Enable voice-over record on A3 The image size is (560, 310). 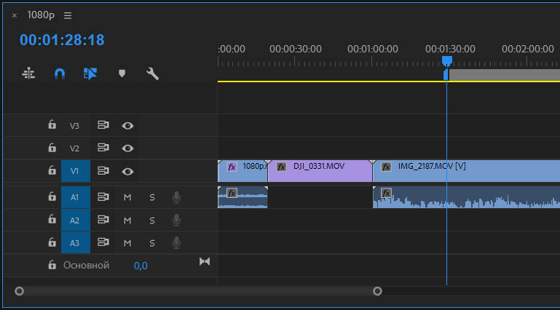point(176,243)
